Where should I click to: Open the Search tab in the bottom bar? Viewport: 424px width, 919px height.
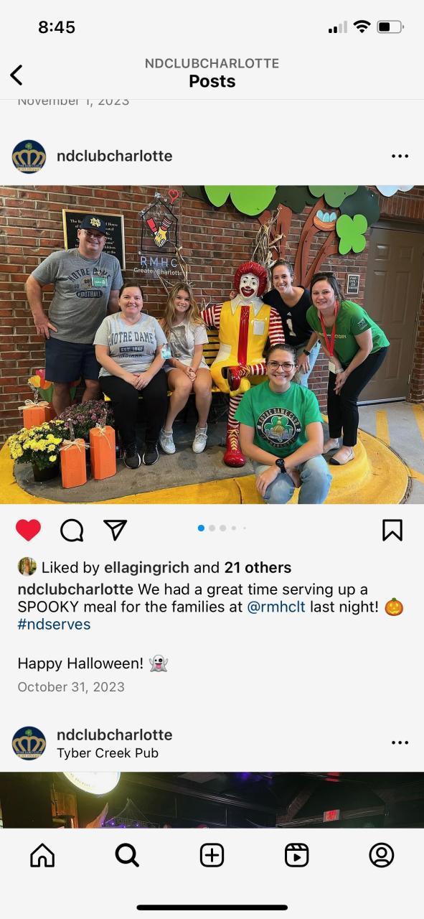click(127, 854)
